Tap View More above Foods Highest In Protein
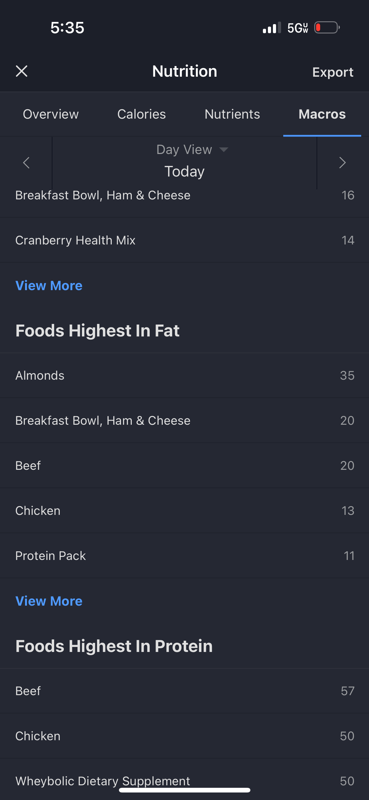This screenshot has width=369, height=800. 49,601
